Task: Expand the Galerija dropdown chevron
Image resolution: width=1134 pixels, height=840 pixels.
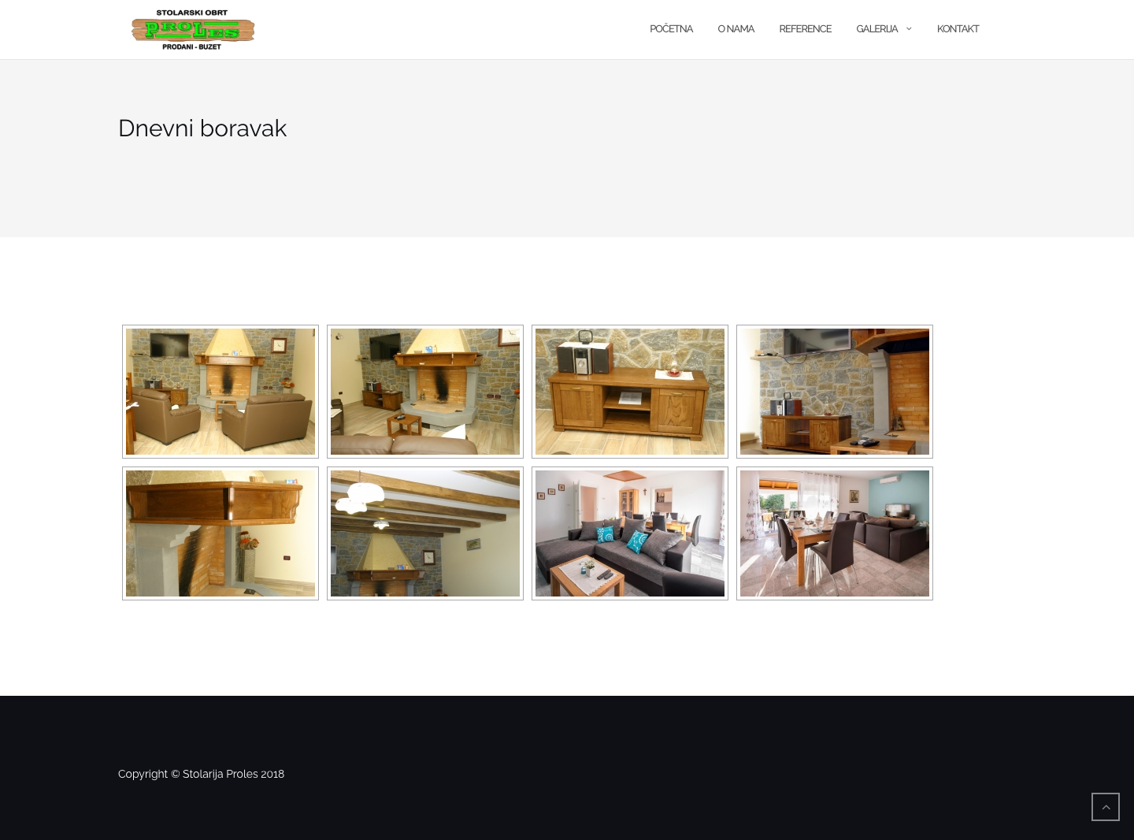Action: tap(909, 29)
